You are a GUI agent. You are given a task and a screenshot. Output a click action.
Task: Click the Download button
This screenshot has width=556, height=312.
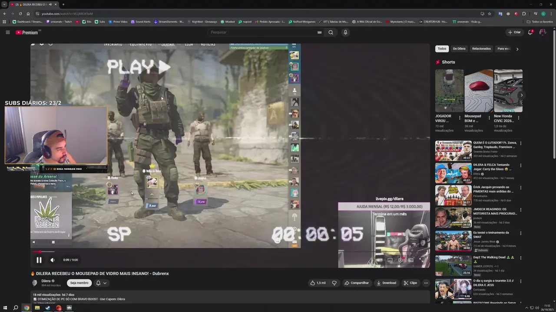(x=386, y=283)
